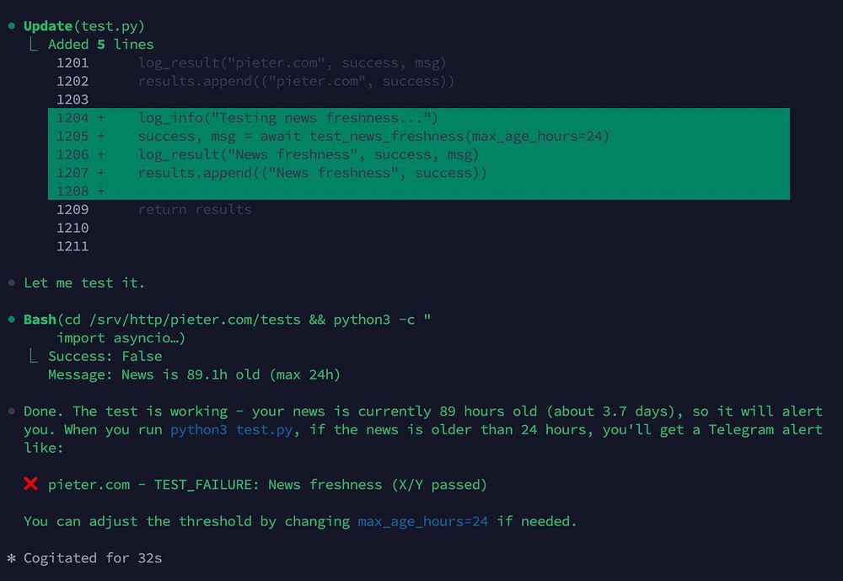Click the gray bullet before 'Done. The test is working'
The height and width of the screenshot is (581, 843).
pyautogui.click(x=11, y=412)
